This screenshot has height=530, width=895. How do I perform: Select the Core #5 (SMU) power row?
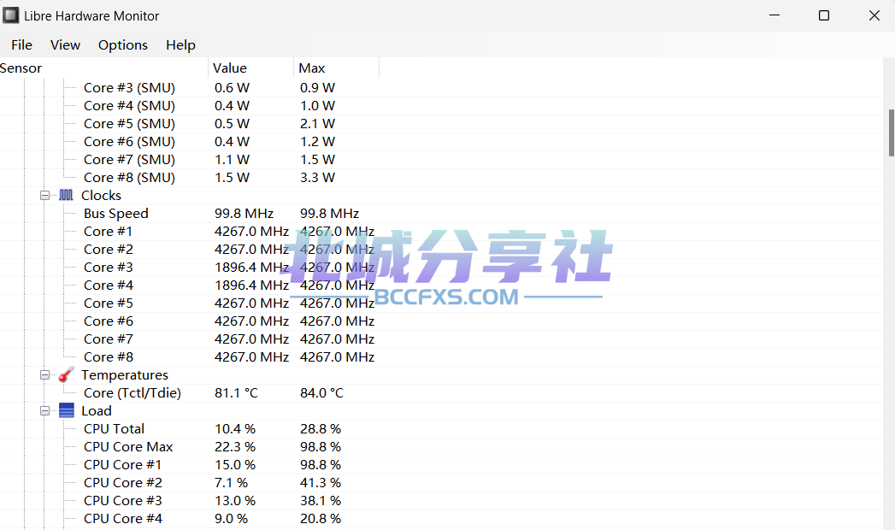pos(441,124)
